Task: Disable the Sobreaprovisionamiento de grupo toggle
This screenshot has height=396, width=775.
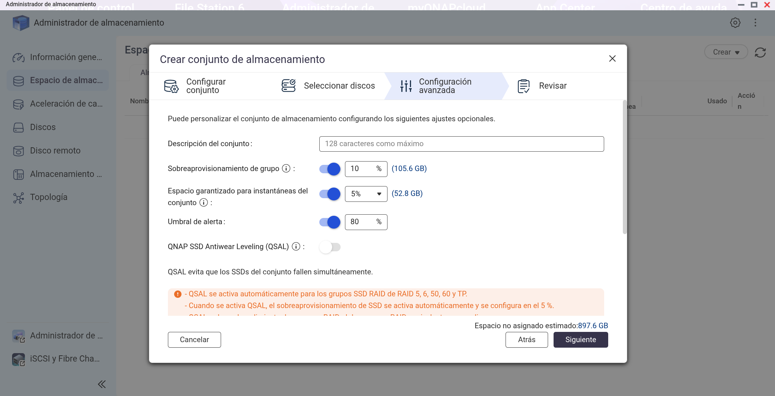Action: (330, 169)
